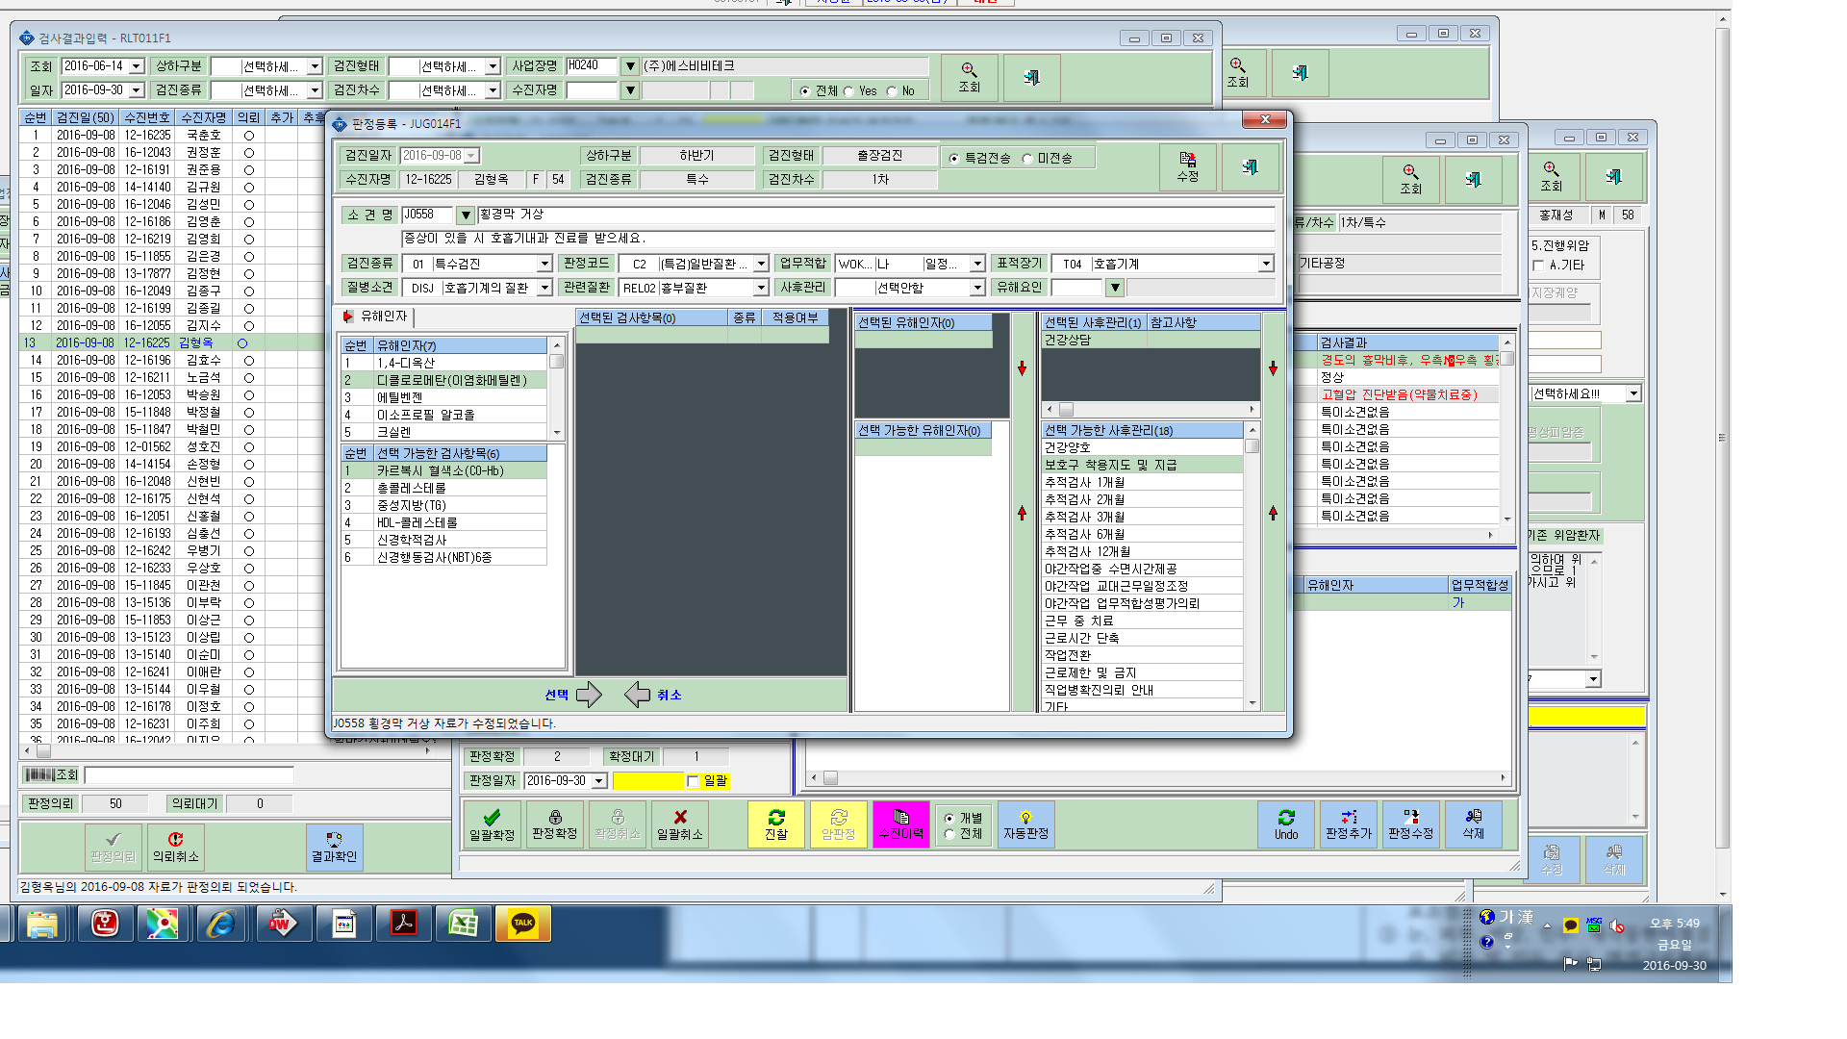The width and height of the screenshot is (1847, 1039).
Task: Select 건강양호 in 선택 가능한 사후관리 list
Action: pos(1143,447)
